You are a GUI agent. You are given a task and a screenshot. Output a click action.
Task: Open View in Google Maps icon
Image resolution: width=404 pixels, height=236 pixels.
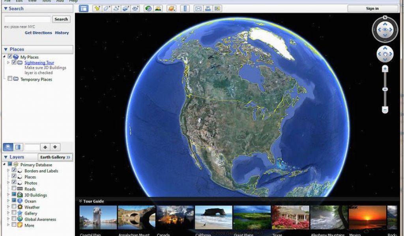click(x=217, y=9)
